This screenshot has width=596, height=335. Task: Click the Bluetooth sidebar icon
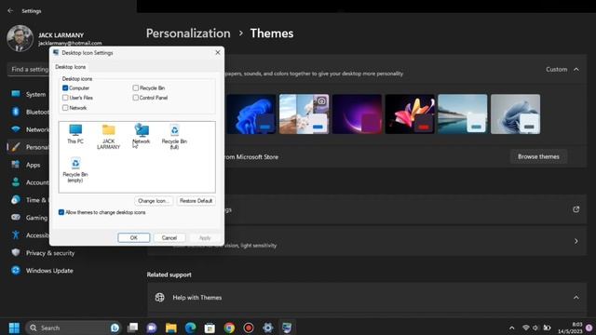pos(16,112)
